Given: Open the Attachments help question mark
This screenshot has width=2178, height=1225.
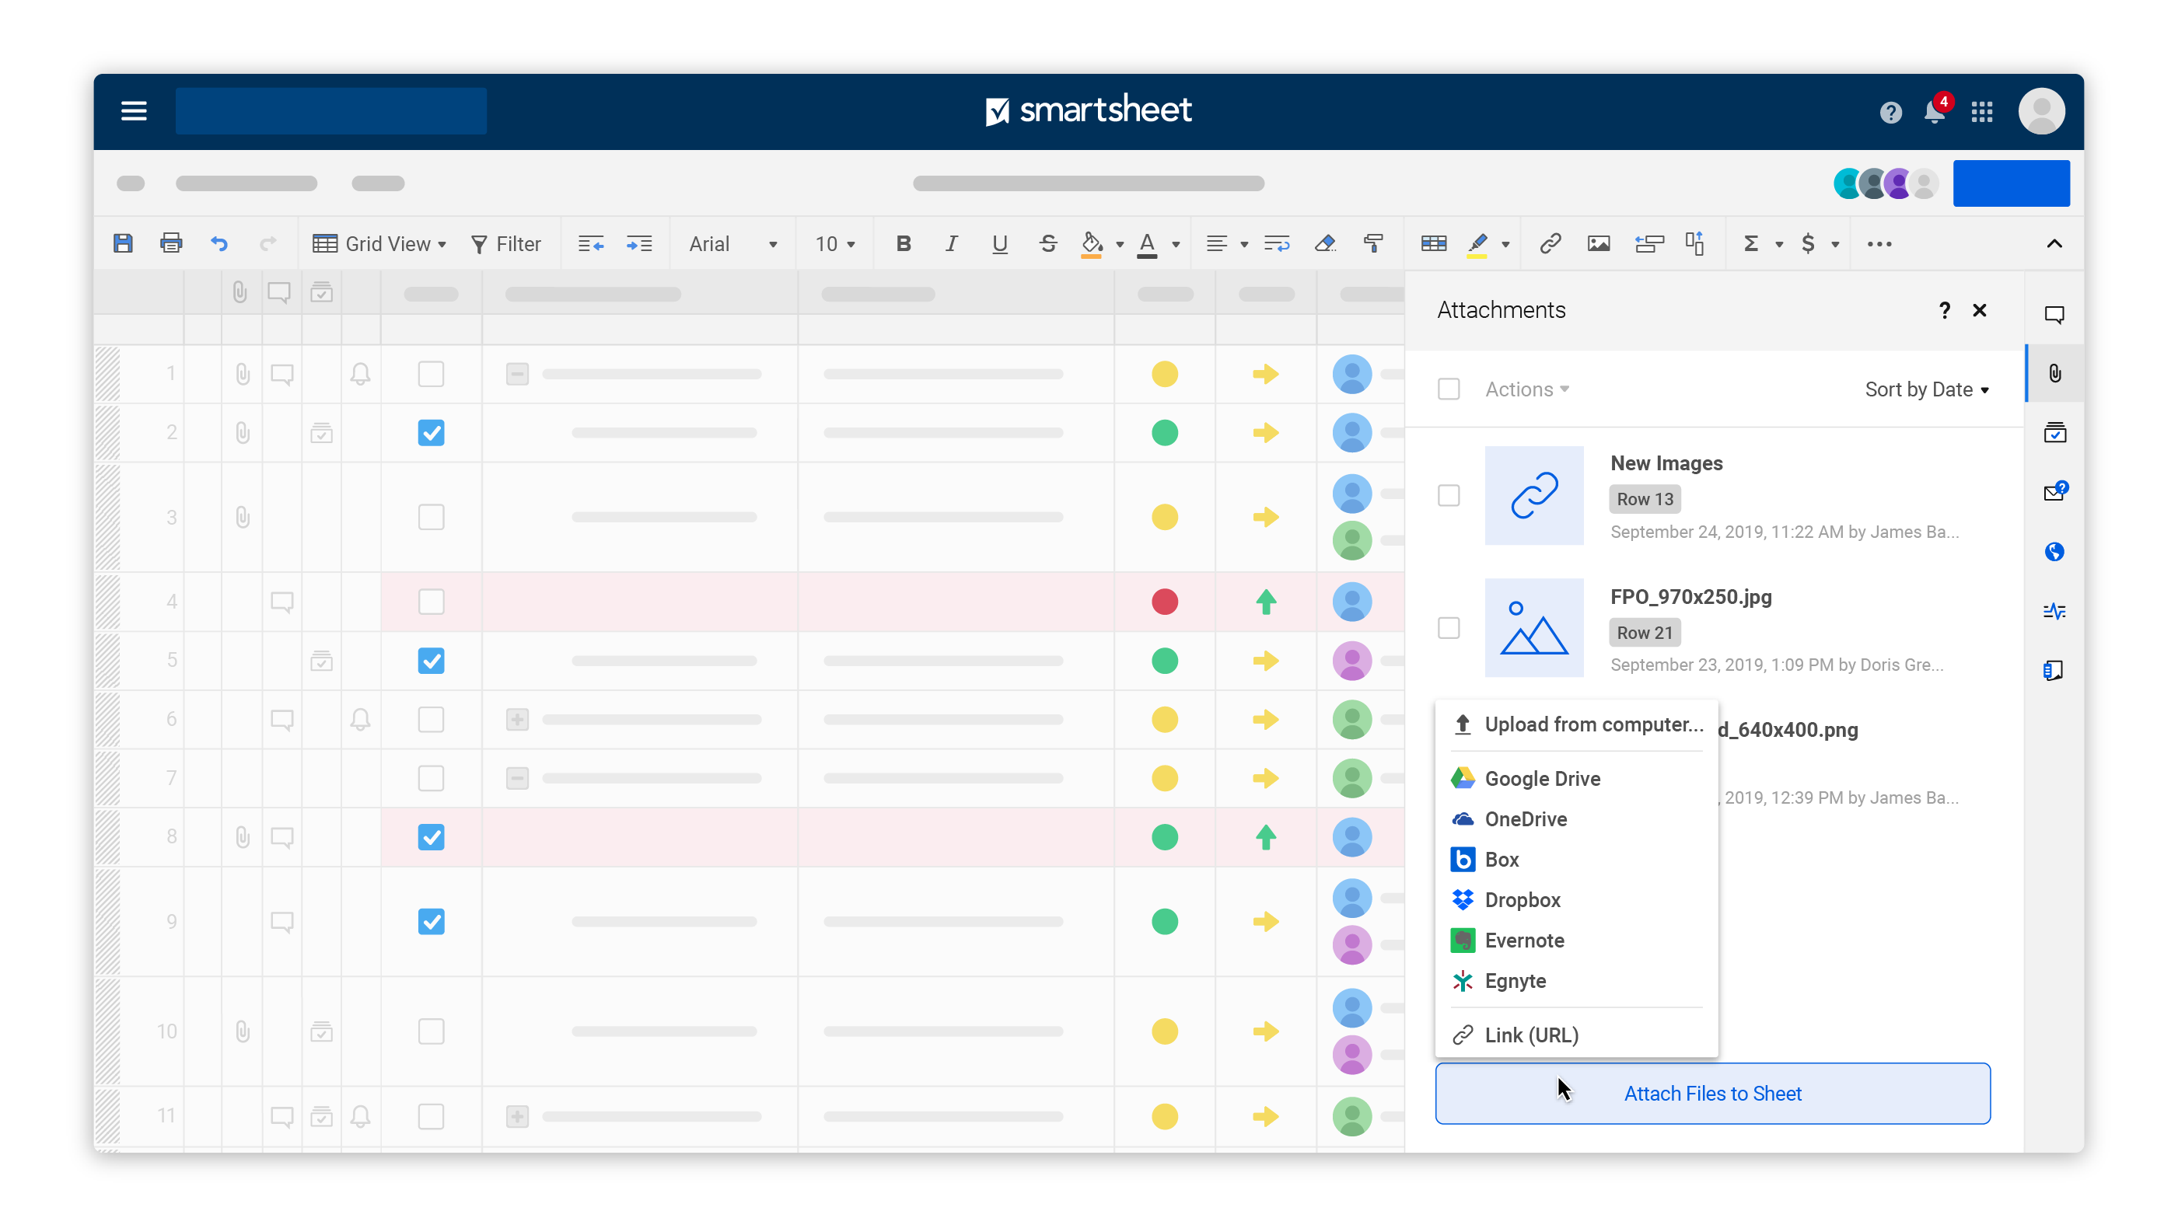Looking at the screenshot, I should click(1944, 310).
